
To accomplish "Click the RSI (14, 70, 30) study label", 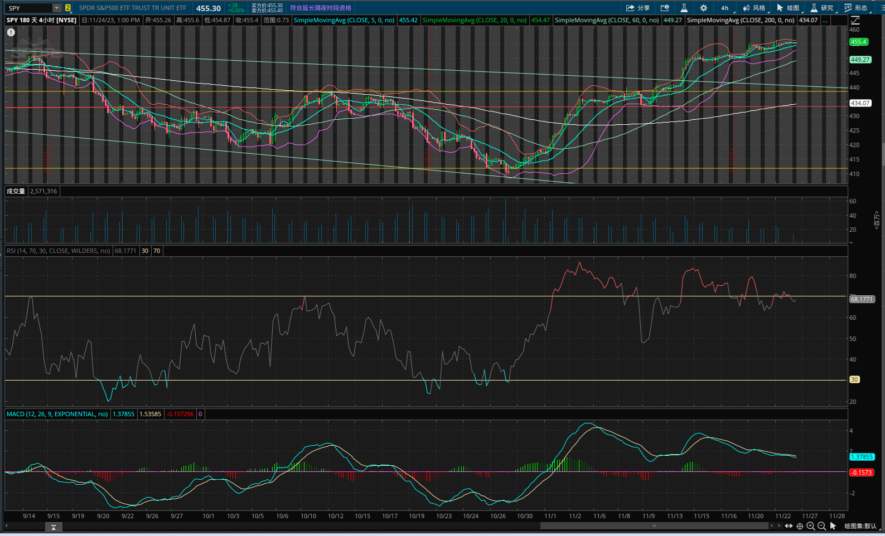I will coord(59,251).
